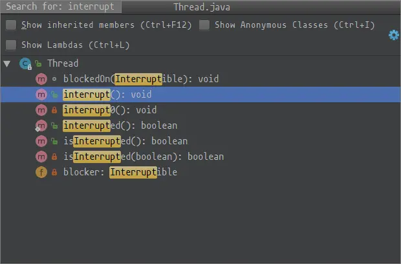The width and height of the screenshot is (401, 264).
Task: Toggle the Show Lambdas checkbox
Action: (x=11, y=45)
